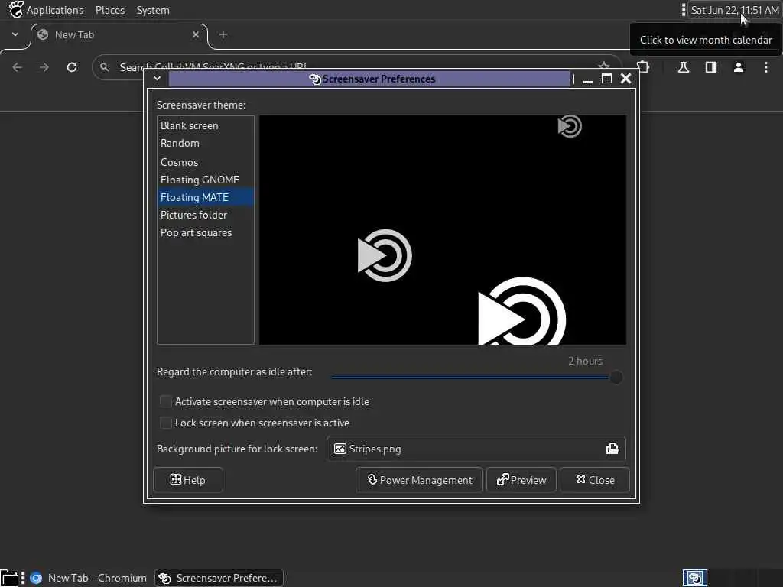Screen dimensions: 783x587
Task: Choose the Pictures folder theme
Action: (205, 215)
